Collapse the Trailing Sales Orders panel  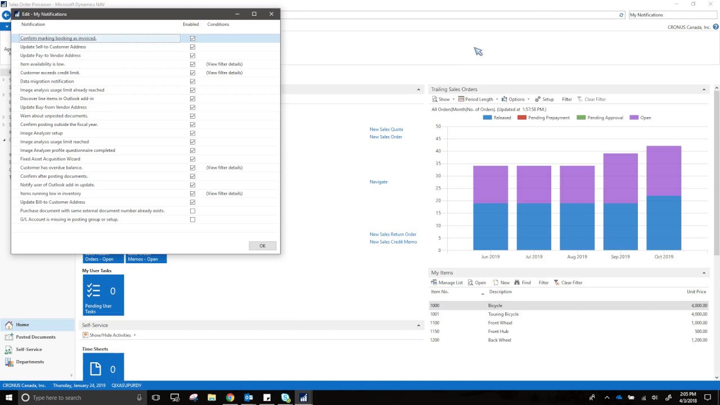(704, 89)
